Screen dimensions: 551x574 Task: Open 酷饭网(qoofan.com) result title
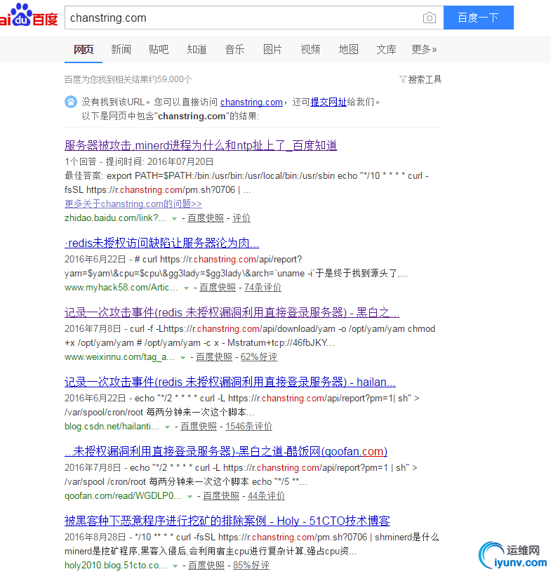click(226, 452)
